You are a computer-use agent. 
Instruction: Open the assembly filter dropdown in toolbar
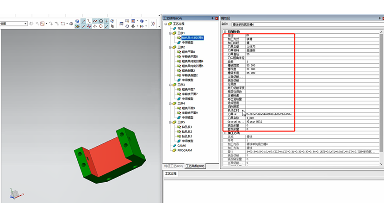coord(25,24)
